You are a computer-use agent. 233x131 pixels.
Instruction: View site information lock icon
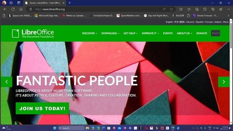31,9
